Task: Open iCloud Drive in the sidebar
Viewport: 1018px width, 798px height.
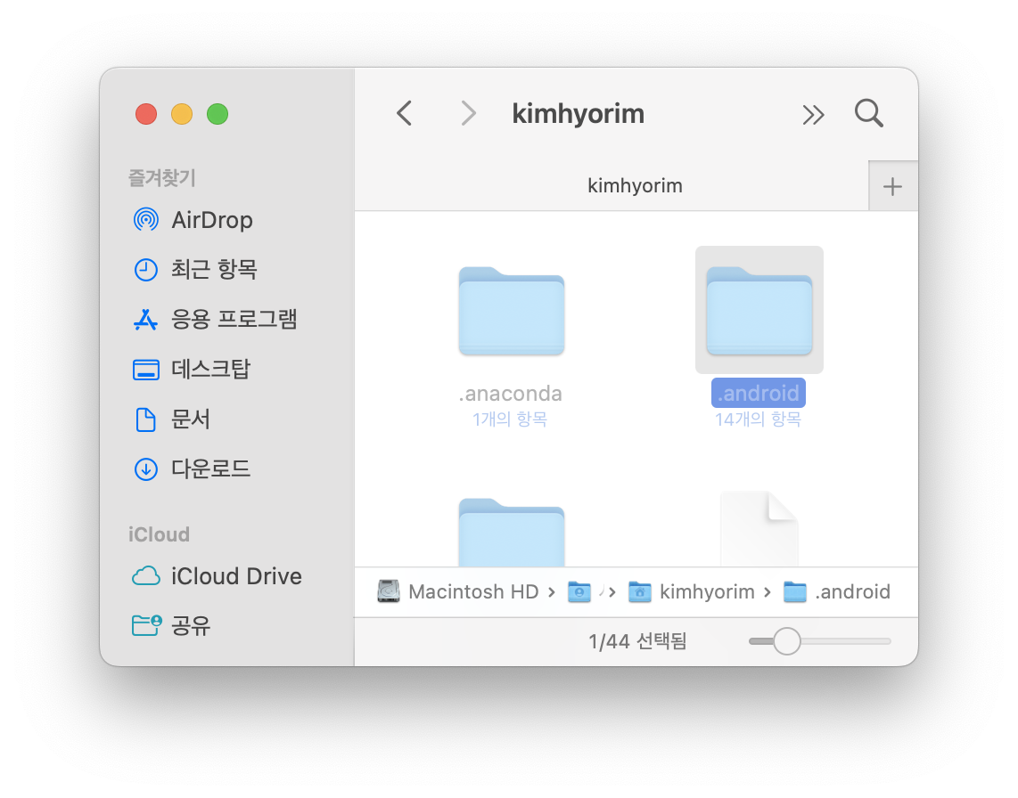Action: coord(217,576)
